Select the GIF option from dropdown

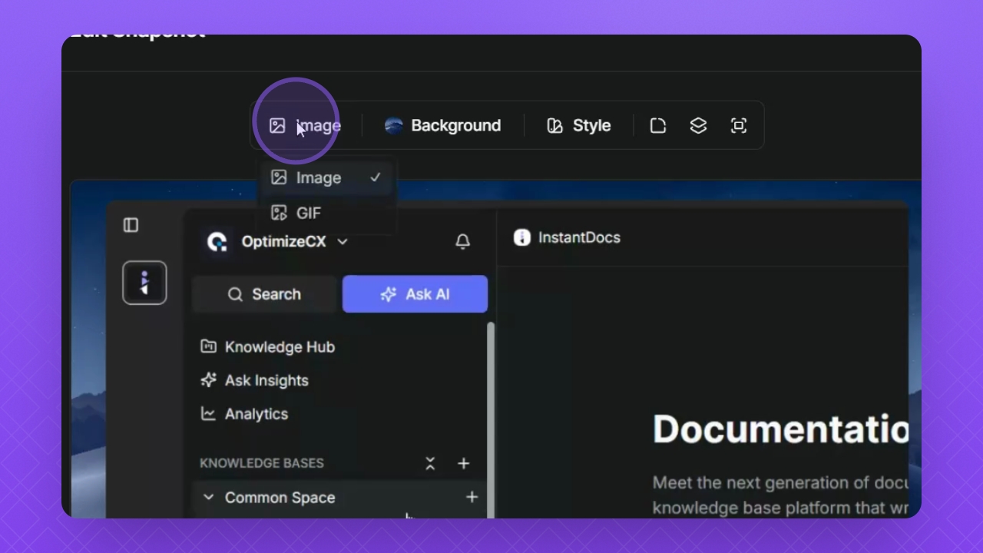click(x=308, y=214)
